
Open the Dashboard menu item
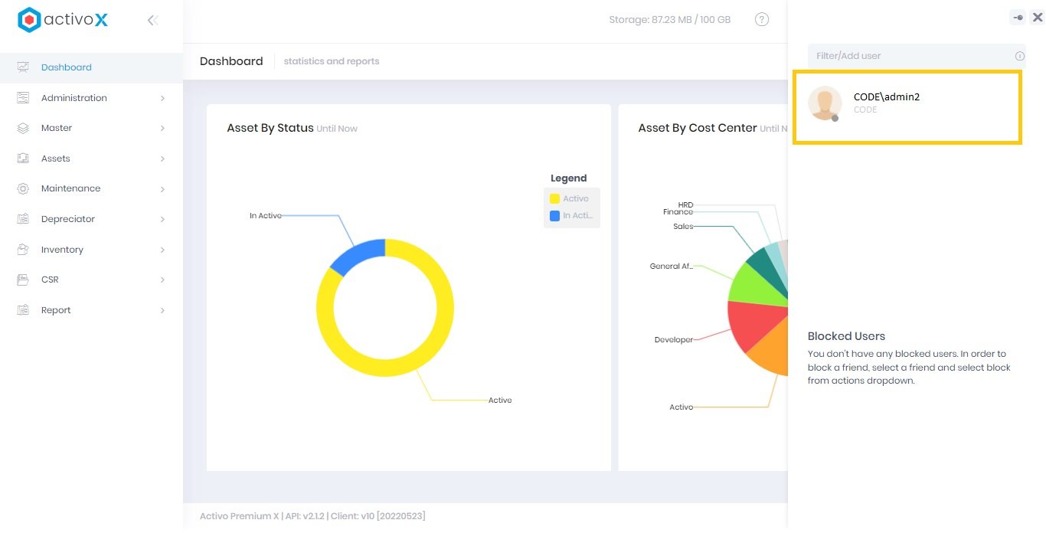pos(67,67)
